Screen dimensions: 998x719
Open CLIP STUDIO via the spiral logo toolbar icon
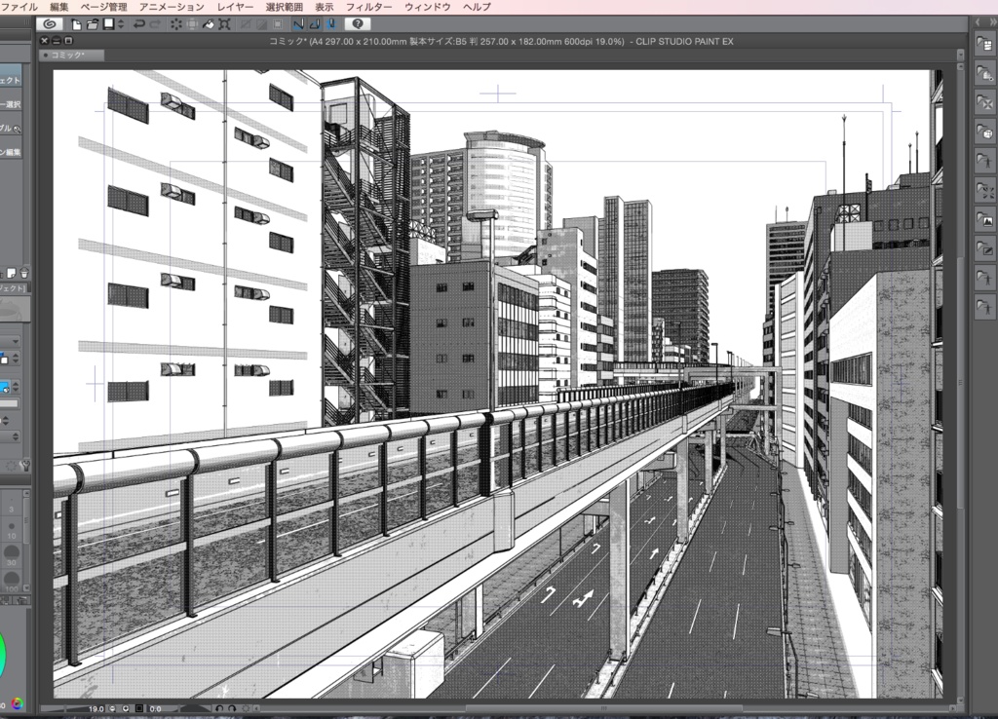coord(48,24)
